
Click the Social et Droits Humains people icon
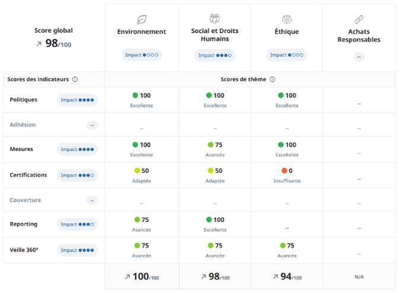(215, 19)
